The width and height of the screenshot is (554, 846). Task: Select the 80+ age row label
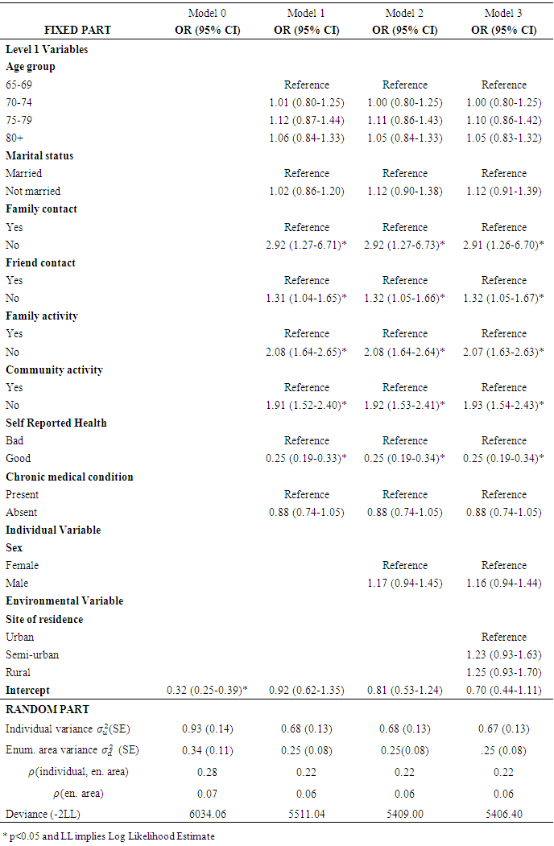[16, 138]
